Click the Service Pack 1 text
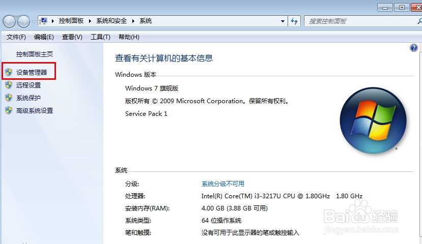 pos(146,114)
